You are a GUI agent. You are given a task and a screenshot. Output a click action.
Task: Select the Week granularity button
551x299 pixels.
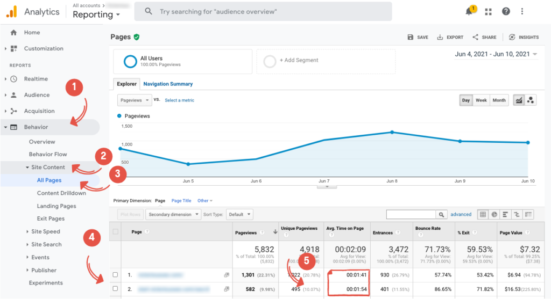click(481, 100)
